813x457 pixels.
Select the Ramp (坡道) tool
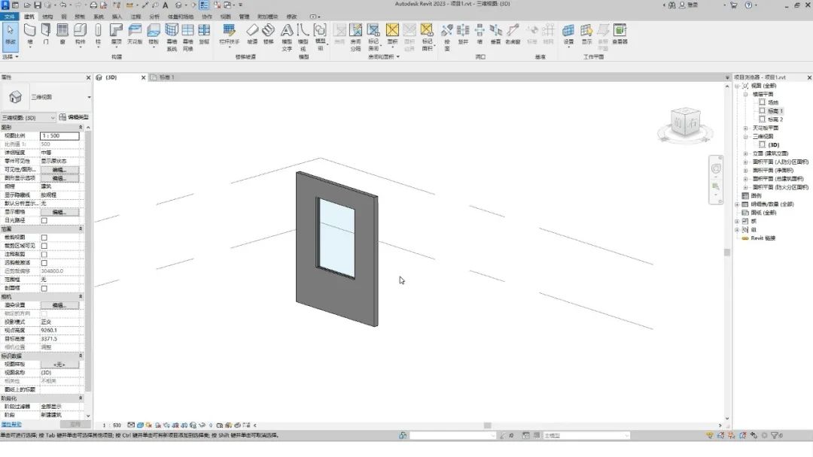(252, 34)
